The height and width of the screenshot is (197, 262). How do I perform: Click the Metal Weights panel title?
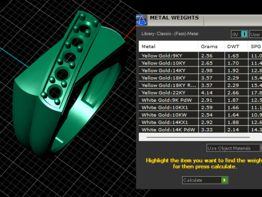tap(174, 18)
